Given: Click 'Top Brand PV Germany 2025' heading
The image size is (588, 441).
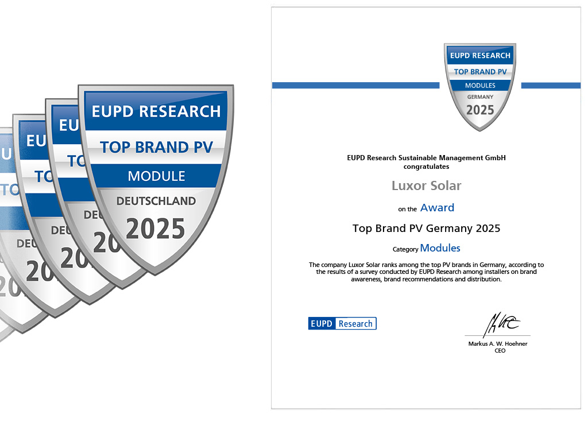Looking at the screenshot, I should [427, 229].
